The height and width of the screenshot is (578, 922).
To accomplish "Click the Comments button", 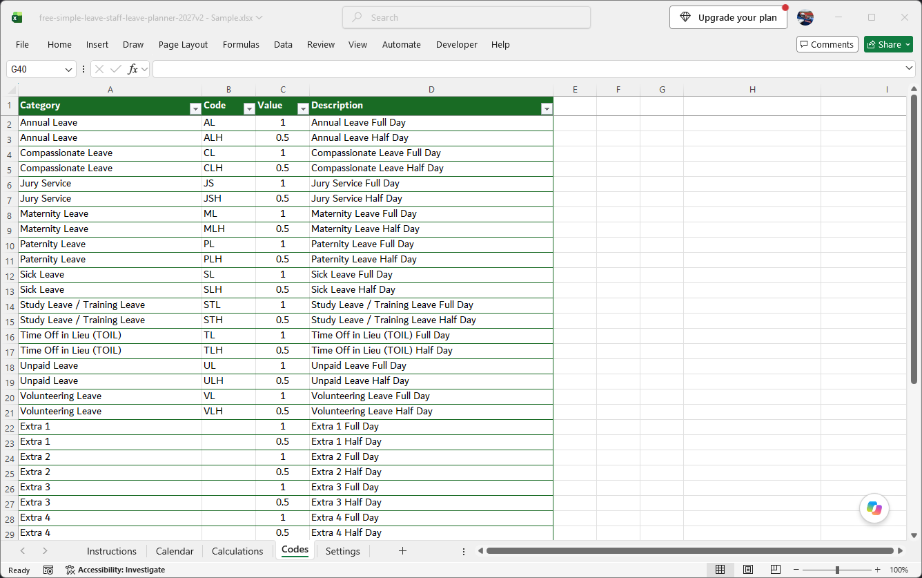I will pos(827,44).
